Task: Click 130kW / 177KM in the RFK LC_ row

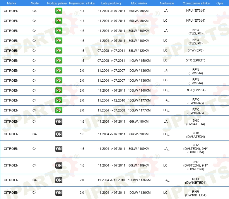Action: 139,110
